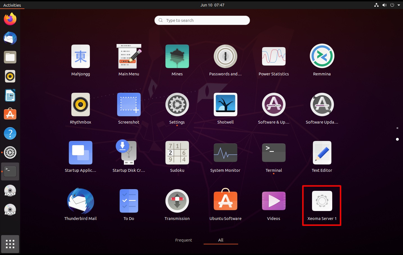Launch Startup Disk Creator

tap(129, 156)
